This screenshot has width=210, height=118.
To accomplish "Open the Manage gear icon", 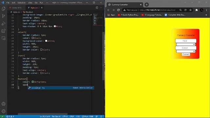I will [4, 111].
